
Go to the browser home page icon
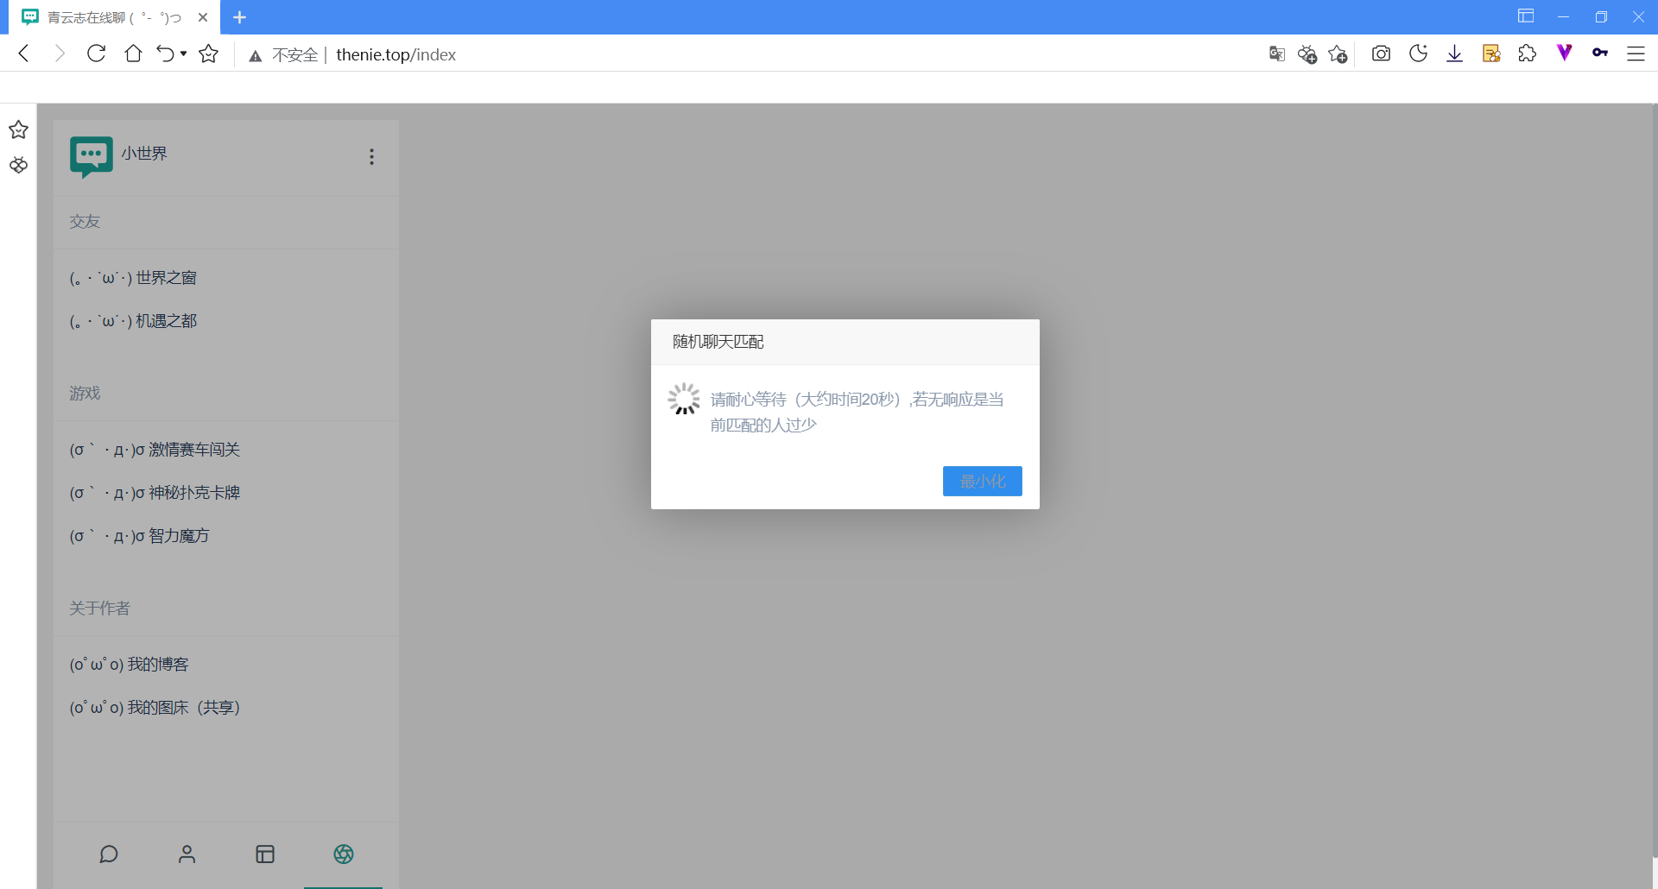coord(133,54)
